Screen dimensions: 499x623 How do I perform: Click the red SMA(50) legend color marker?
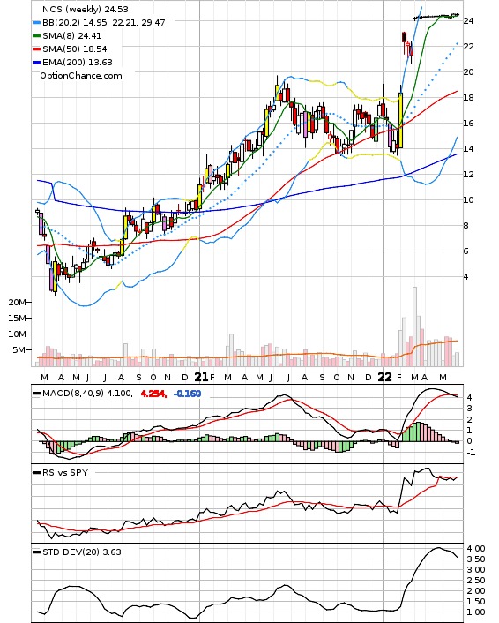pyautogui.click(x=36, y=49)
